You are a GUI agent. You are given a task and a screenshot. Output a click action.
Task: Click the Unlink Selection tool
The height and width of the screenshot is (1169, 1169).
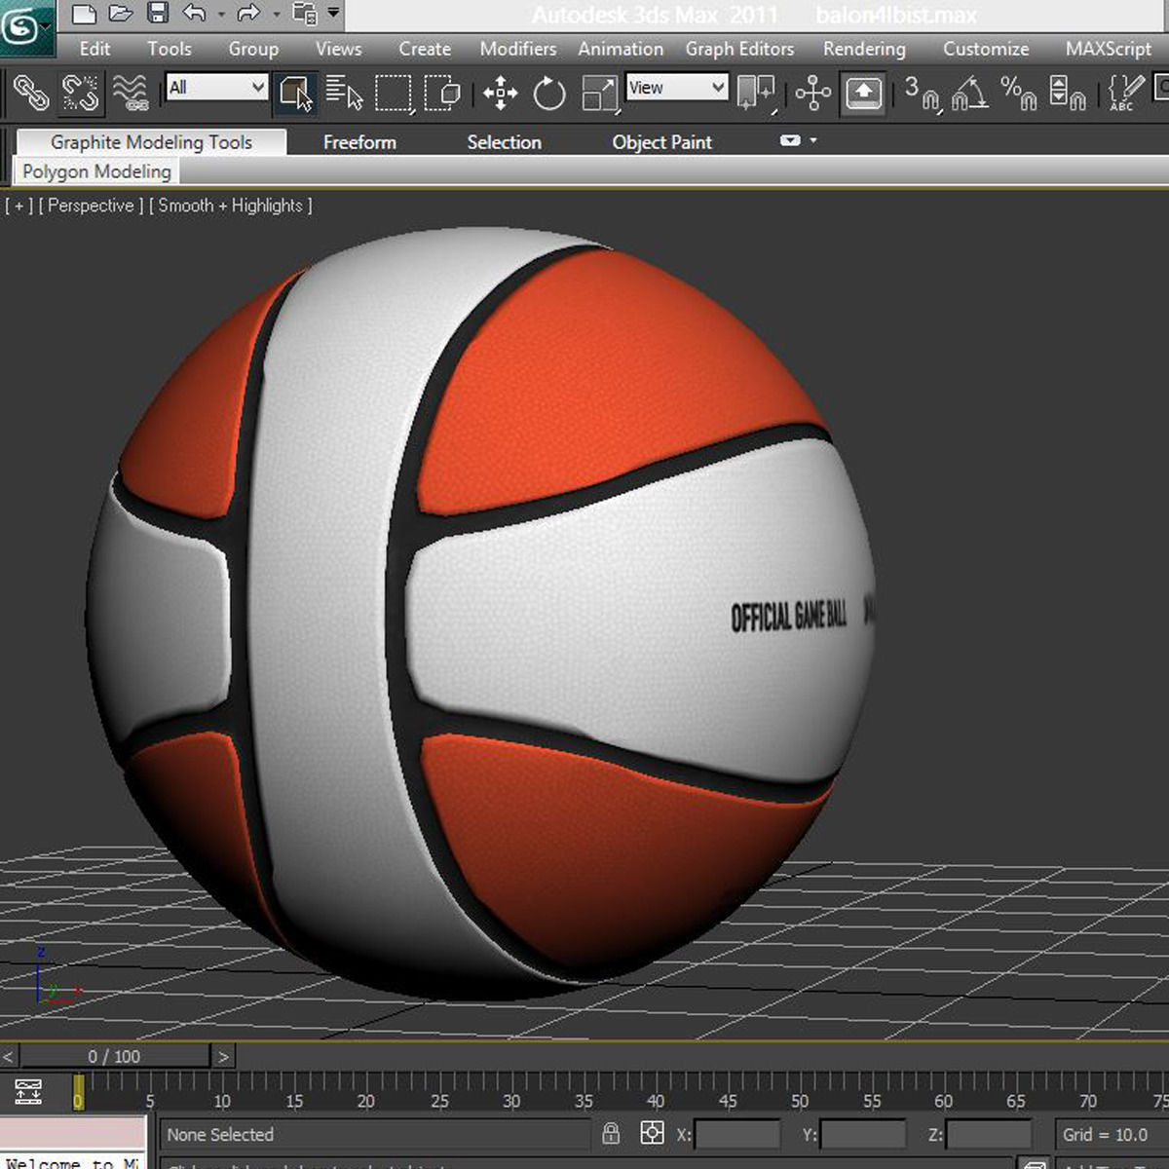[80, 94]
